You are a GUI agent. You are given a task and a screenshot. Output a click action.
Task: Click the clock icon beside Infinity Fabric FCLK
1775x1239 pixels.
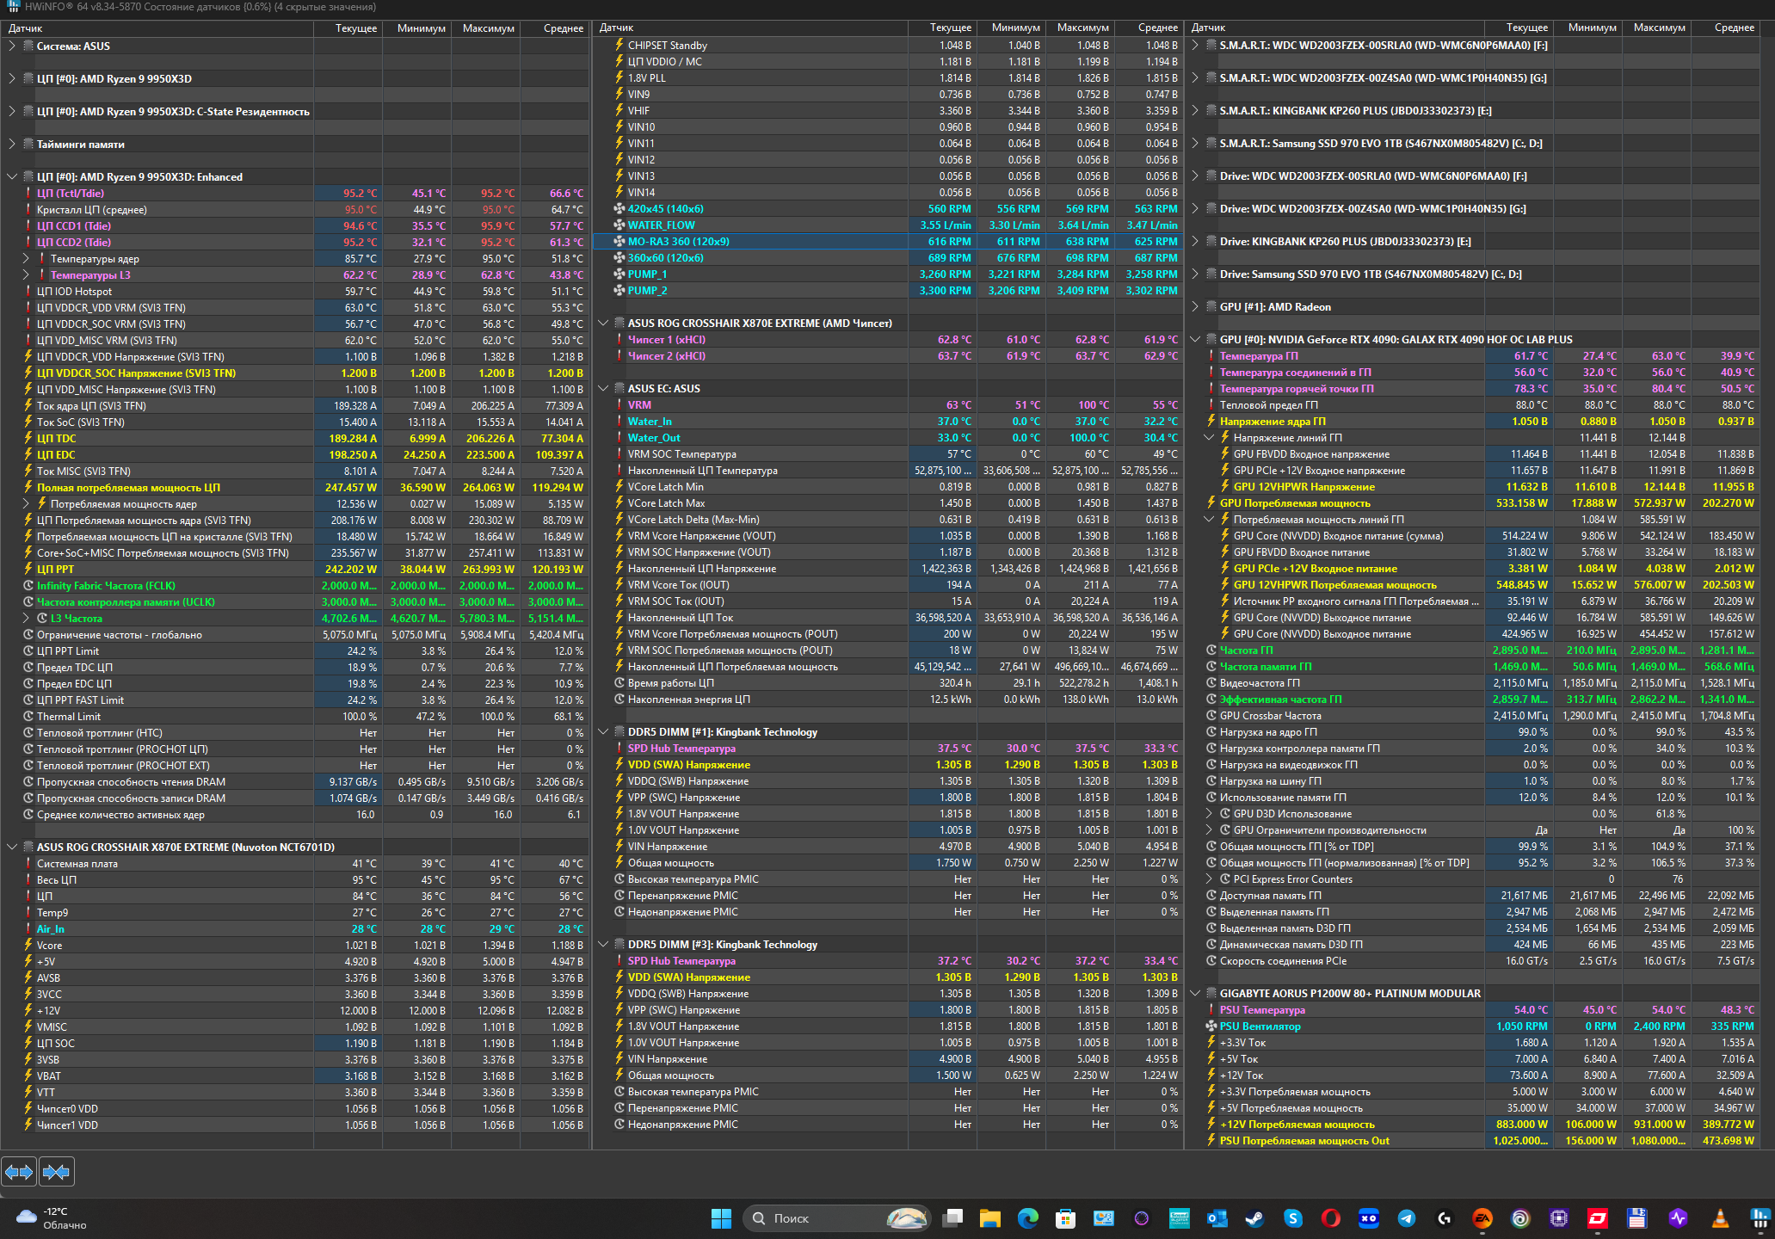click(28, 586)
